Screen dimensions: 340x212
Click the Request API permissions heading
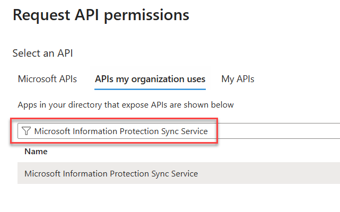click(x=101, y=15)
